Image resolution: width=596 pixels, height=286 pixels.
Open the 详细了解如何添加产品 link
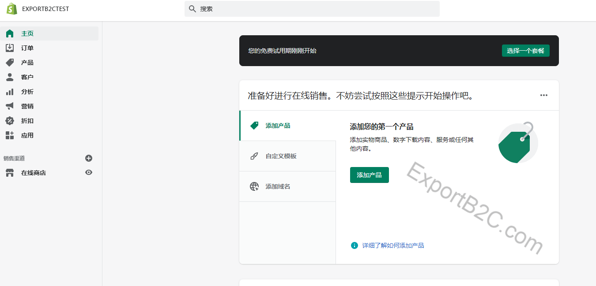[x=393, y=245]
